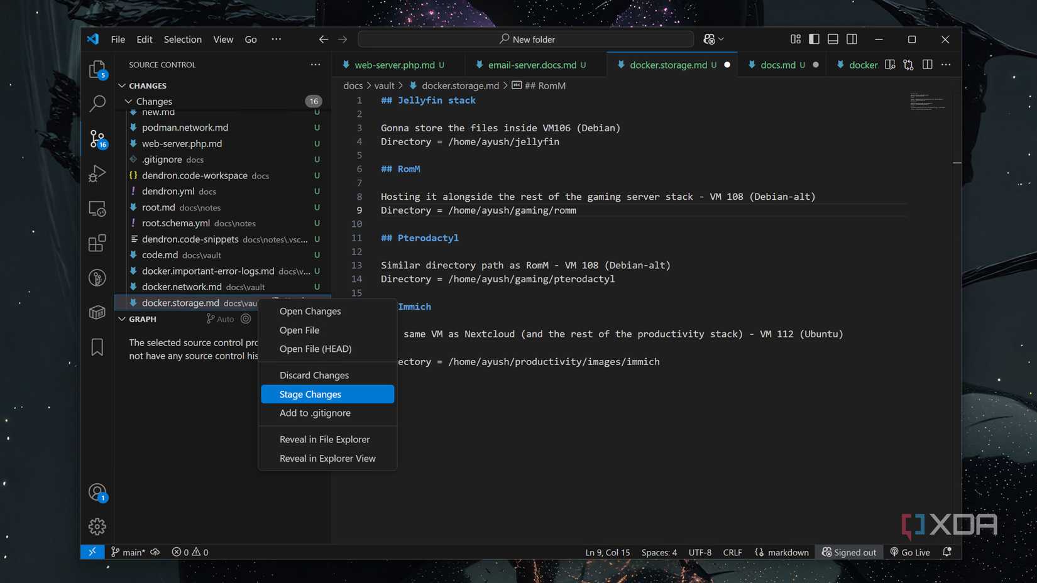The image size is (1037, 583).
Task: Select Stage Changes in context menu
Action: click(x=310, y=394)
